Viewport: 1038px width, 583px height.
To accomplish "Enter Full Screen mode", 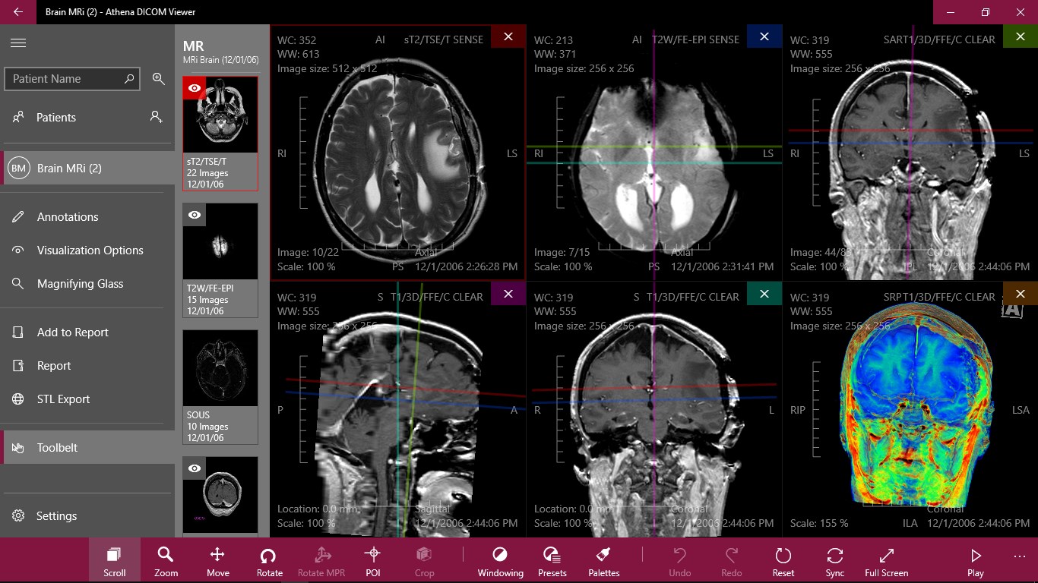I will click(887, 560).
